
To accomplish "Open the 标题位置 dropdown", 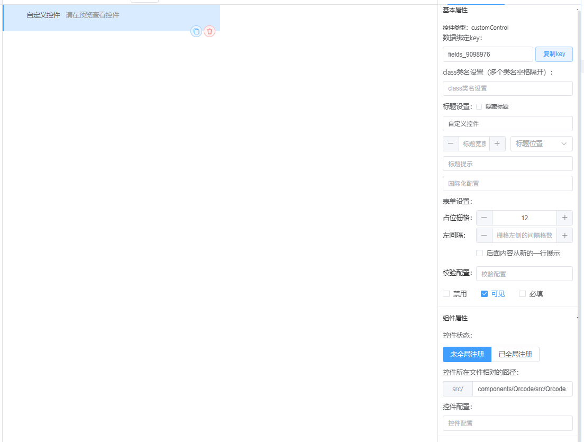I will 541,144.
